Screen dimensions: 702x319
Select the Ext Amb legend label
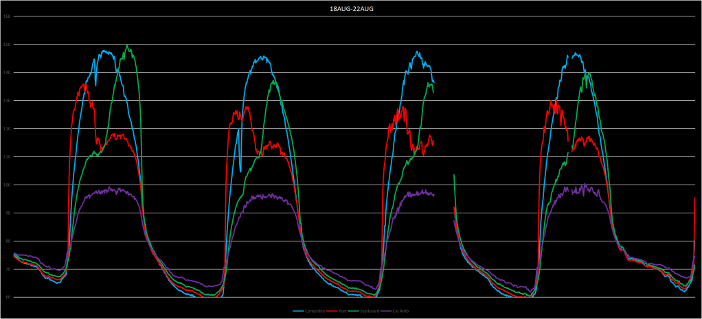coord(400,311)
